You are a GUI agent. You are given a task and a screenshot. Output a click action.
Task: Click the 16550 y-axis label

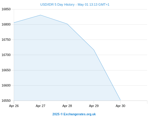coord(6,101)
